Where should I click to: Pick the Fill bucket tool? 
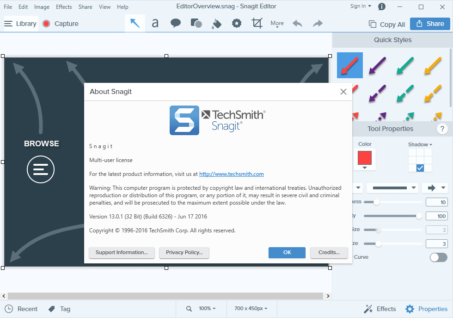click(216, 24)
